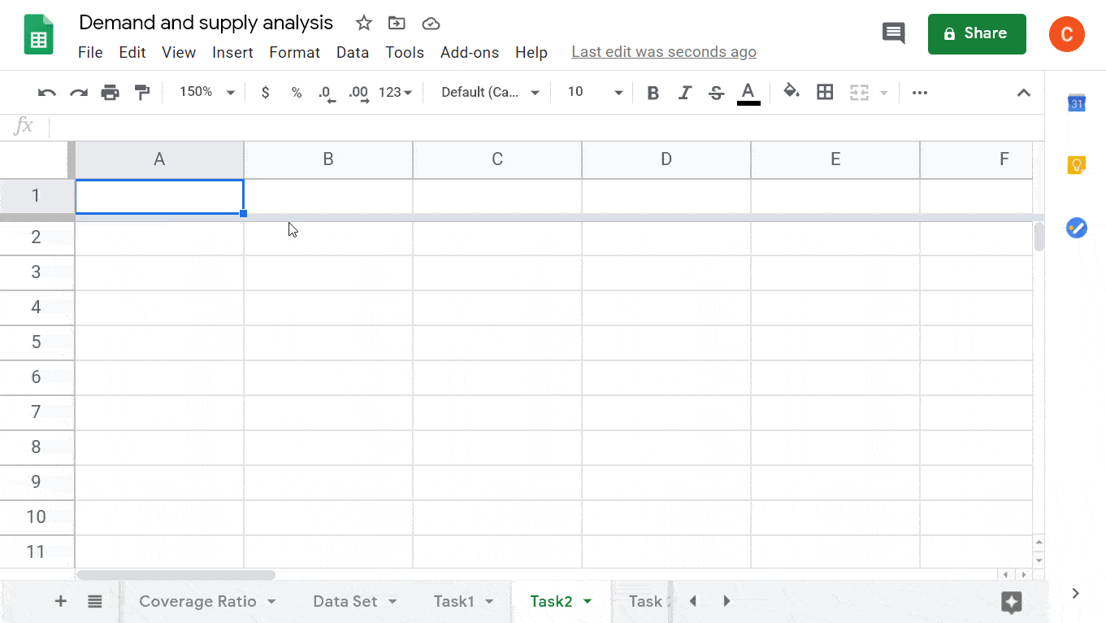The height and width of the screenshot is (623, 1106).
Task: Open the Task2 tab dropdown arrow
Action: pos(588,602)
